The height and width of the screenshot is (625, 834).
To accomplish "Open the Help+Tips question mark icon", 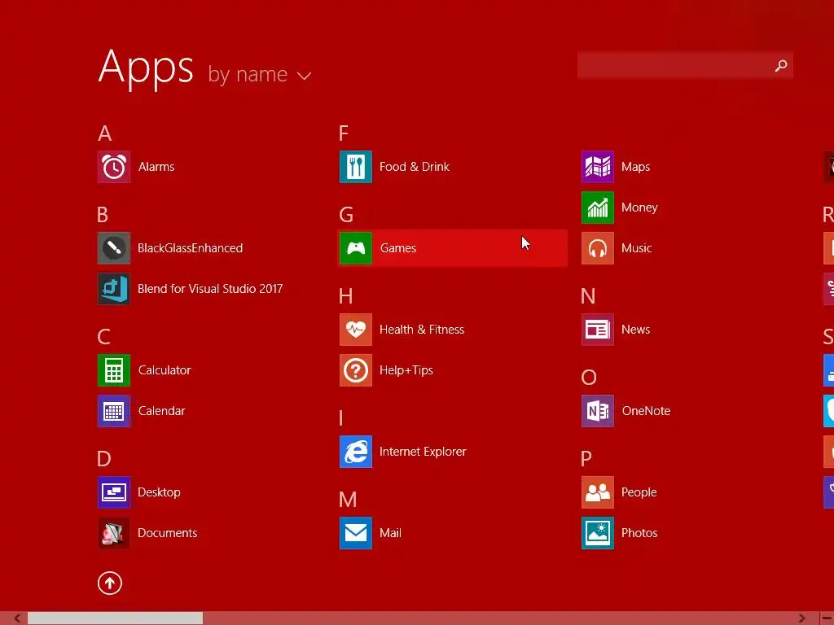I will [356, 370].
